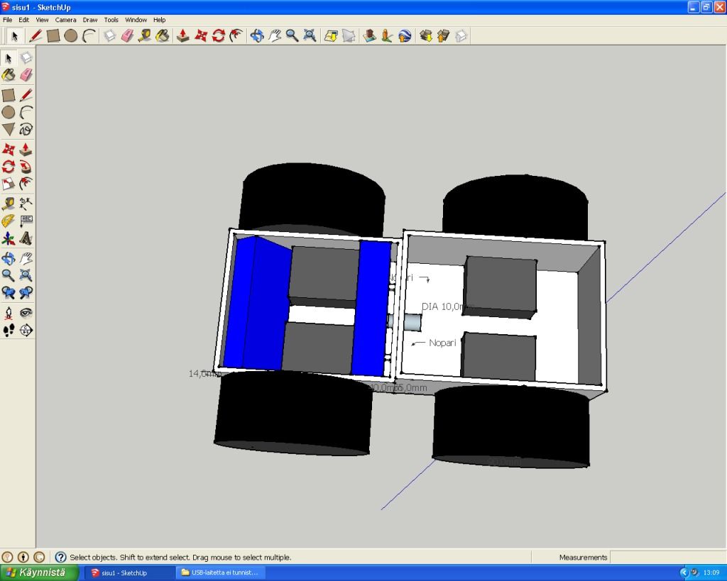The image size is (727, 581).
Task: Click the Line pencil in horizontal toolbar
Action: pyautogui.click(x=35, y=35)
